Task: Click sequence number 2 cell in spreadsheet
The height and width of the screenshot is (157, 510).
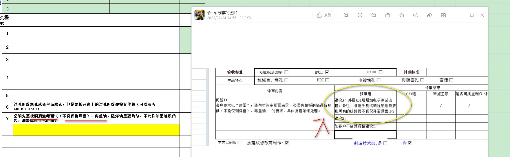Action: click(x=8, y=47)
